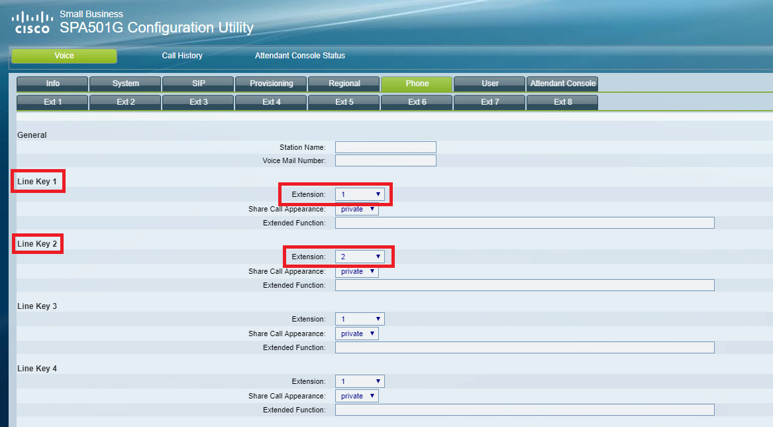773x427 pixels.
Task: Select the Info tab
Action: click(x=53, y=84)
